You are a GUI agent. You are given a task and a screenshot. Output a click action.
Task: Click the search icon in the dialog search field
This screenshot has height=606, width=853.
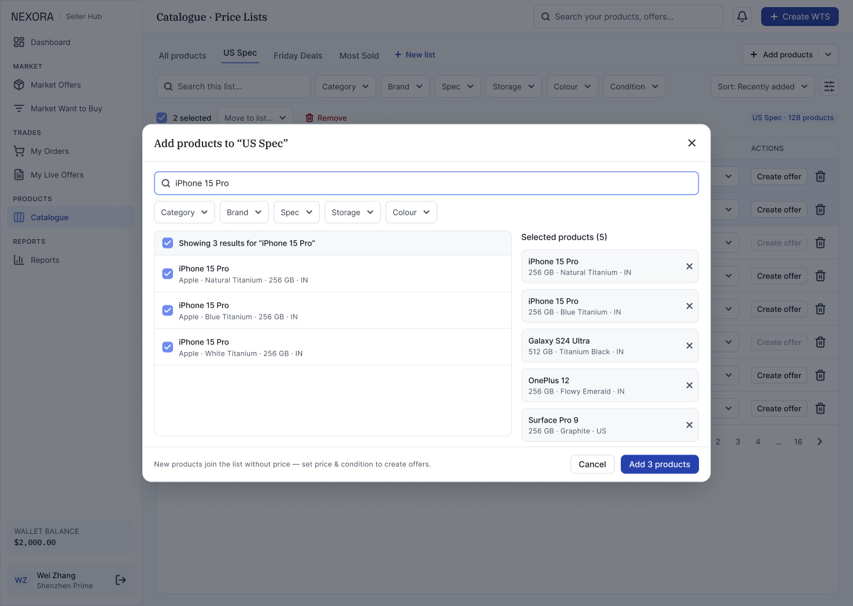point(166,183)
